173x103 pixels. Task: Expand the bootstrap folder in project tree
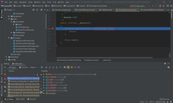coord(6,57)
